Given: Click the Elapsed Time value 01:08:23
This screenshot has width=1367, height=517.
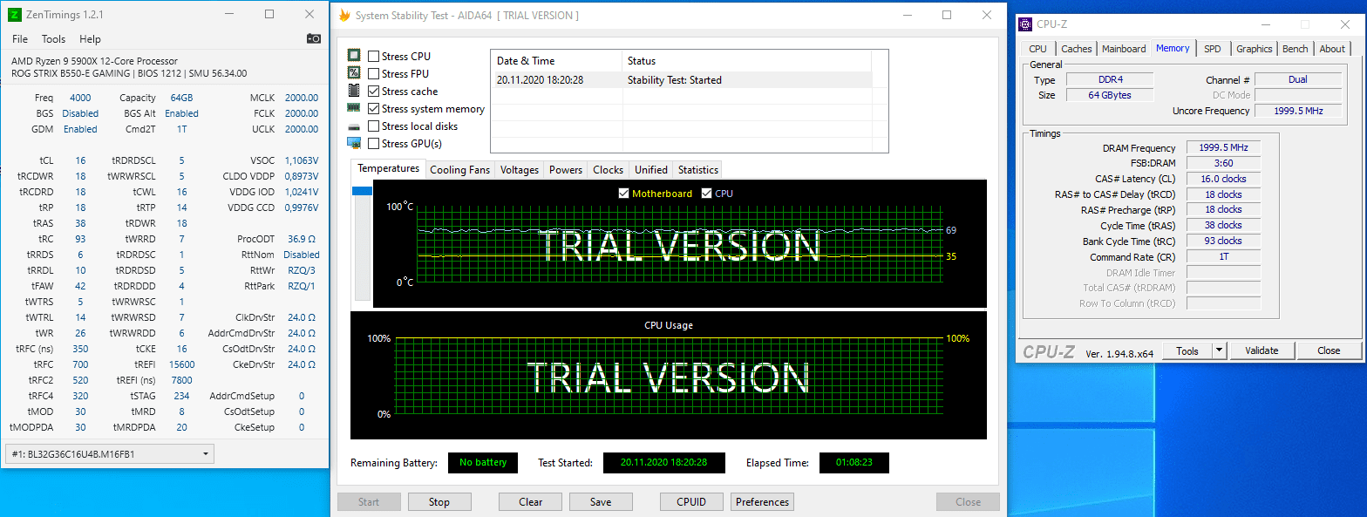Looking at the screenshot, I should 854,462.
